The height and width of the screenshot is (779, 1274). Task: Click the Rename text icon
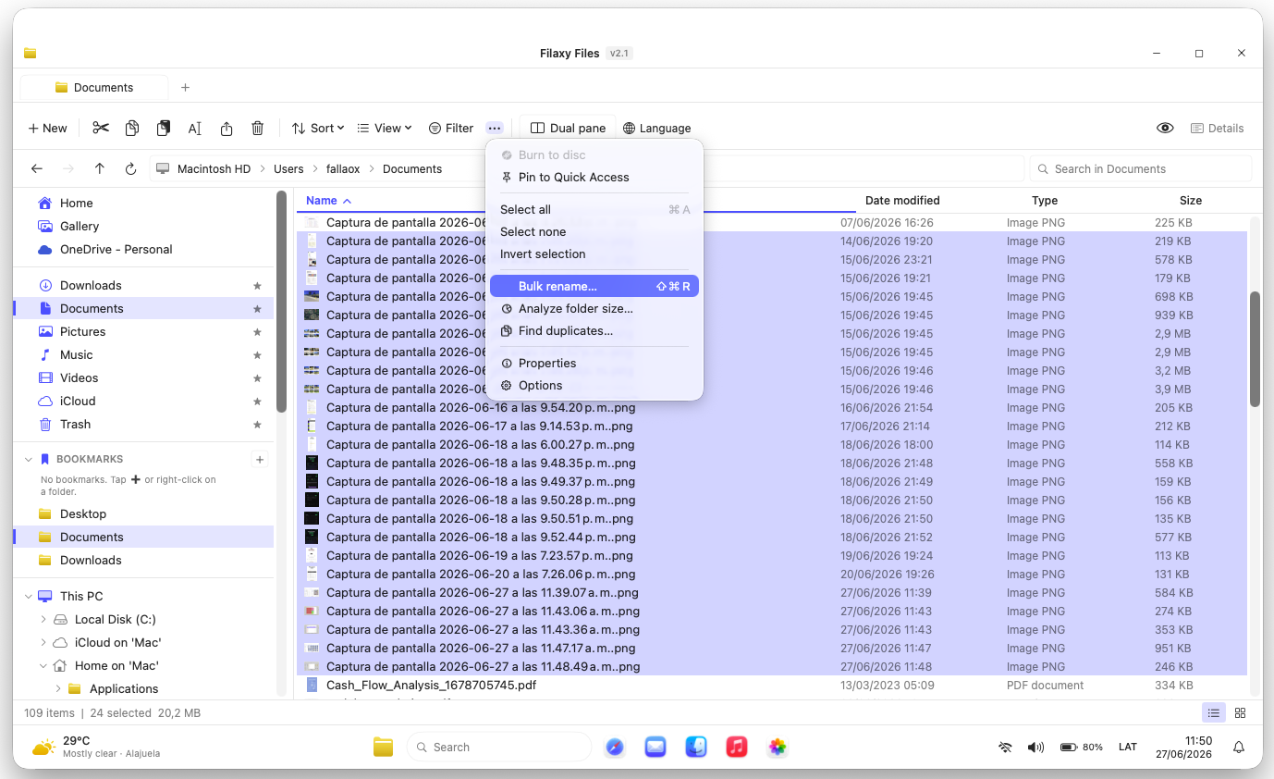[195, 129]
